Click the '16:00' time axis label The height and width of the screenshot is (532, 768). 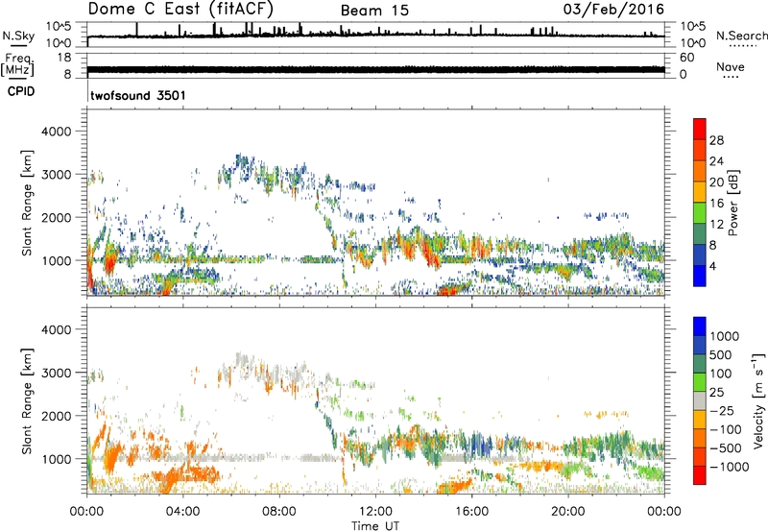[x=471, y=512]
